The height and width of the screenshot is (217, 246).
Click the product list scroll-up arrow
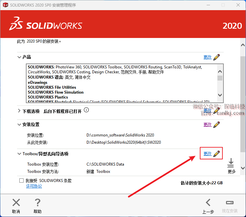(x=220, y=72)
